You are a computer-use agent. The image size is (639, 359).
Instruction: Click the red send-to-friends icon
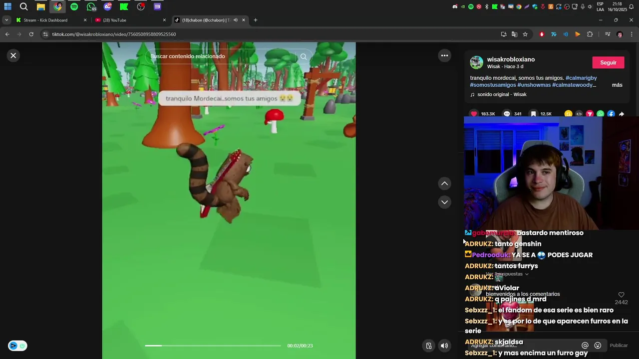click(590, 114)
